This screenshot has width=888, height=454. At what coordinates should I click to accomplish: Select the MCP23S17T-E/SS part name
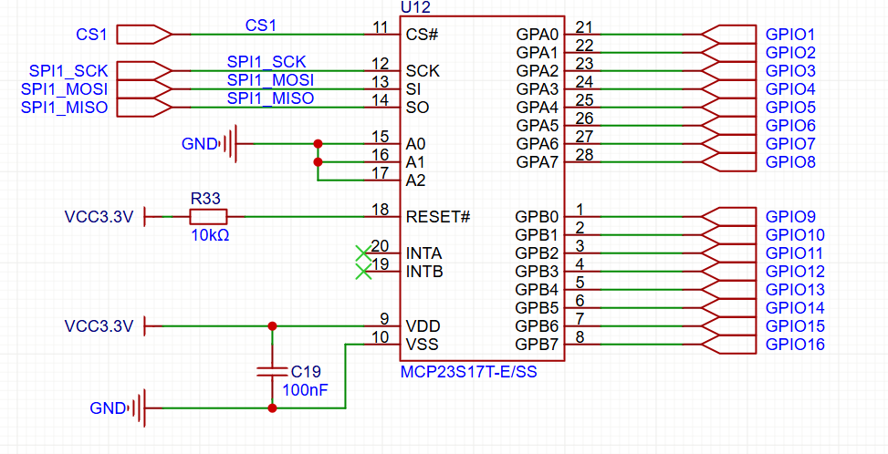coord(468,372)
